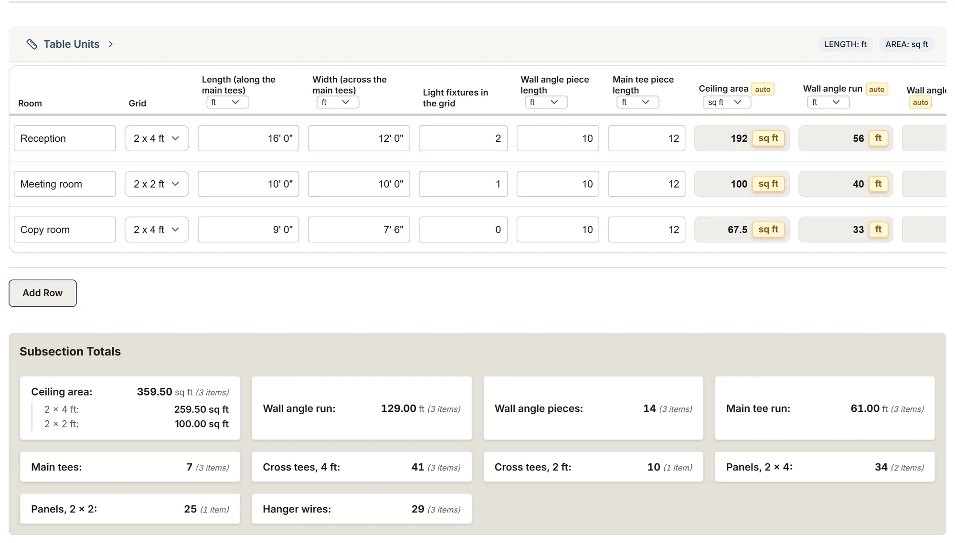The width and height of the screenshot is (955, 543).
Task: Edit Copy room light fixtures field
Action: point(463,230)
